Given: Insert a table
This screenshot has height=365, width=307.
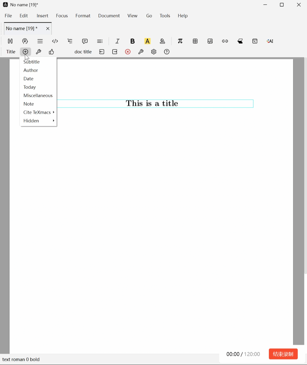Looking at the screenshot, I should [x=195, y=41].
